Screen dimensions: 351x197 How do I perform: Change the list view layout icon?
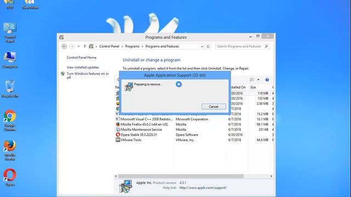pyautogui.click(x=252, y=79)
